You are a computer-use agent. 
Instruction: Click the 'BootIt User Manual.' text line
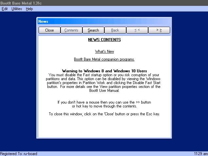pos(104,91)
